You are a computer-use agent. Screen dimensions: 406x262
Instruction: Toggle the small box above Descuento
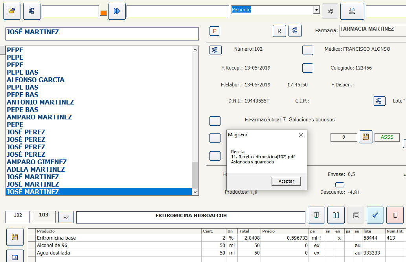pyautogui.click(x=339, y=185)
